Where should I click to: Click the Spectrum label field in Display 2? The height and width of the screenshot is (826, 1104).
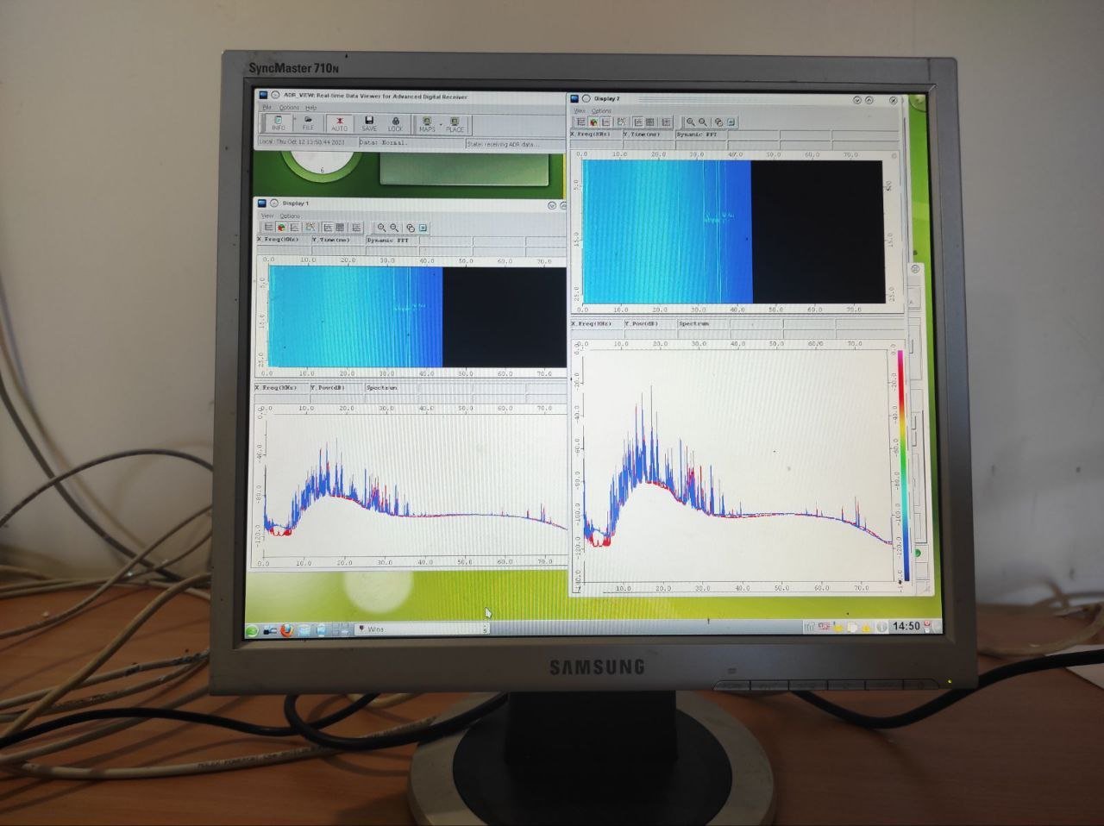click(x=703, y=323)
